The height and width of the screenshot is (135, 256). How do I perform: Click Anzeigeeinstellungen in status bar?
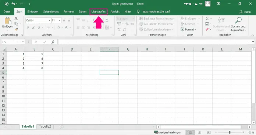pos(168,132)
